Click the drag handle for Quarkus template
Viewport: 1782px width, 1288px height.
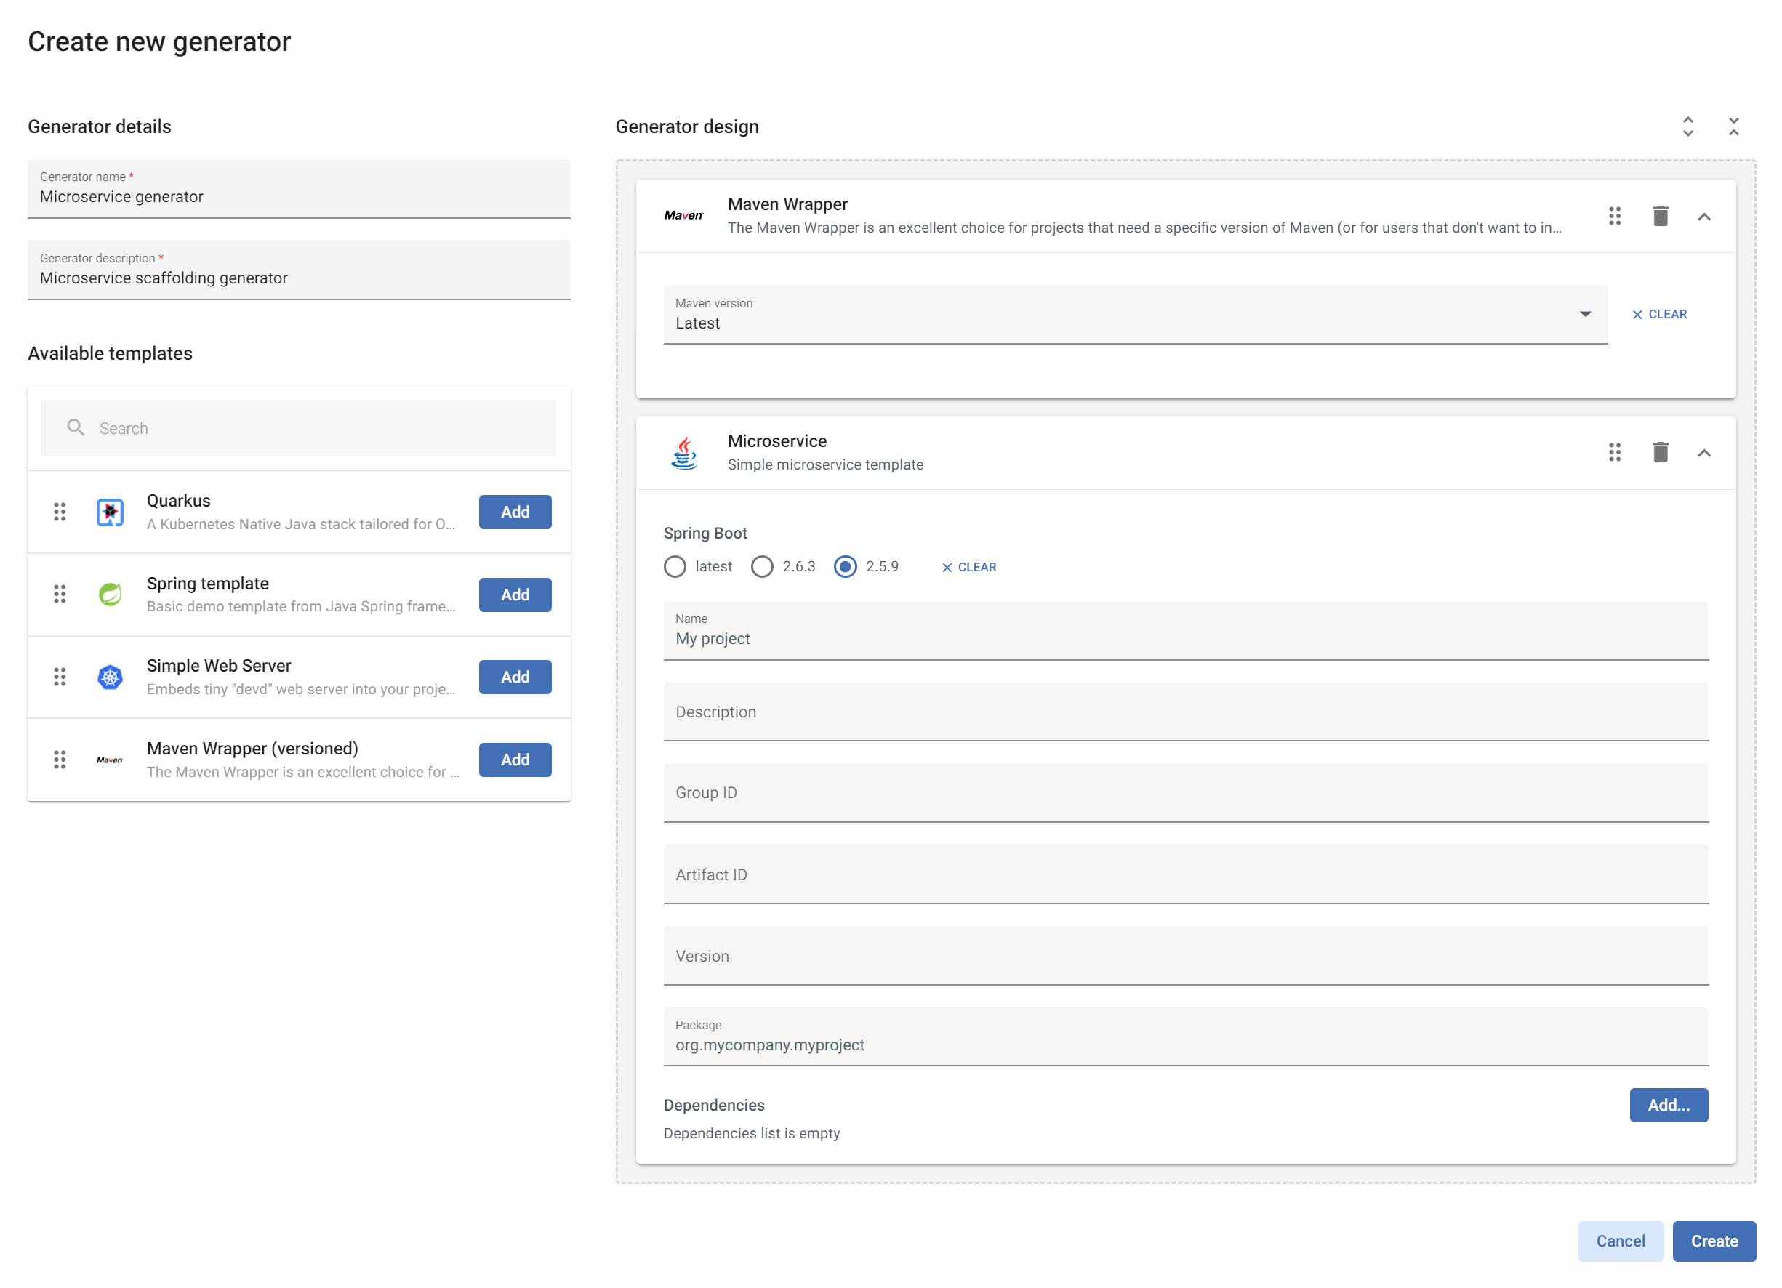pos(60,512)
